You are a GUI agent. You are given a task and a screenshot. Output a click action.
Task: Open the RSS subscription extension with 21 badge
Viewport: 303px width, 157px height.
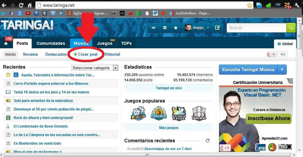tap(288, 5)
